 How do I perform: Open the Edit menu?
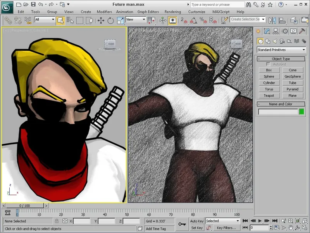[21, 12]
